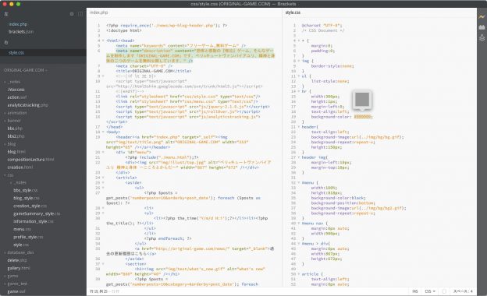Open delete.php in the file tree
Image resolution: width=487 pixels, height=296 pixels.
[17, 260]
